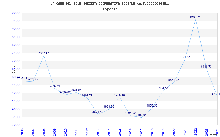Click the 4500 y-axis tick label
This screenshot has width=220, height=137.
coord(15,101)
